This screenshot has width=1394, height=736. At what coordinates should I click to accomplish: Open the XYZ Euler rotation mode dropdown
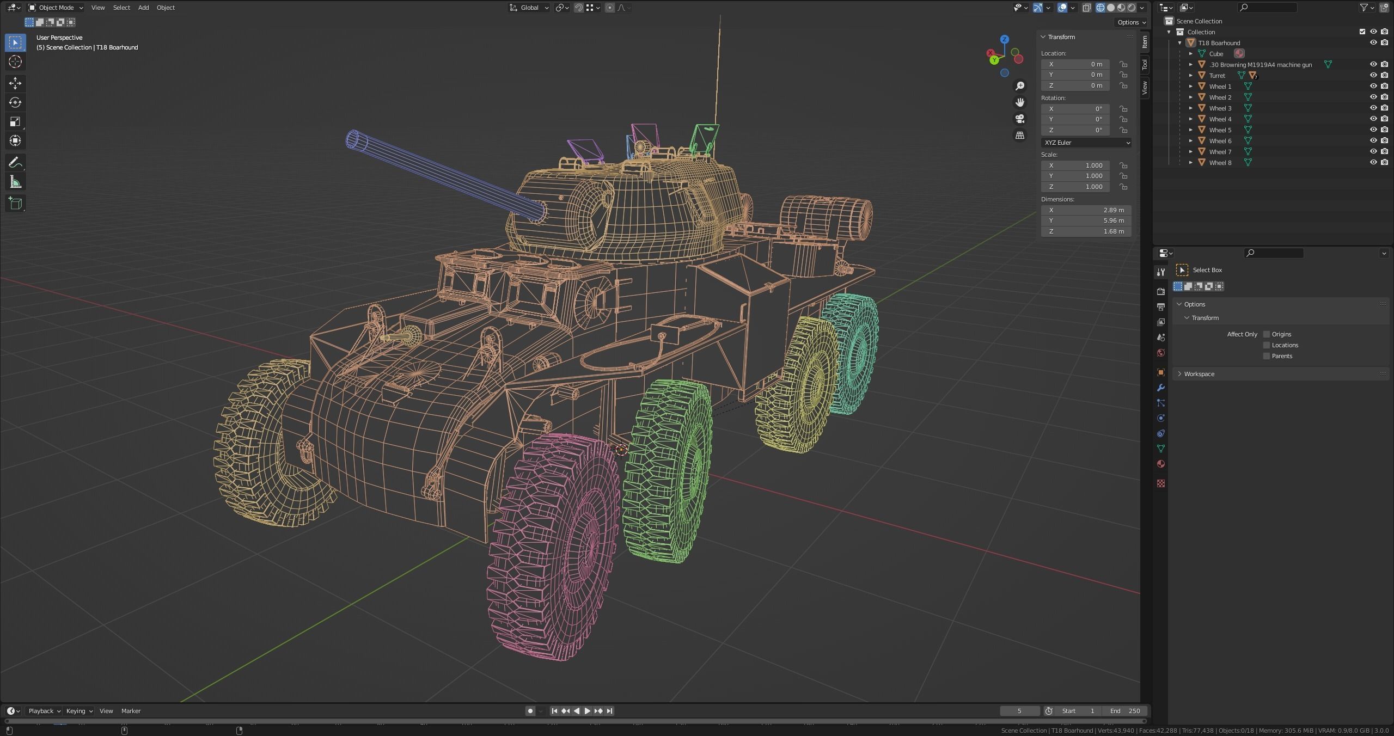pyautogui.click(x=1086, y=143)
